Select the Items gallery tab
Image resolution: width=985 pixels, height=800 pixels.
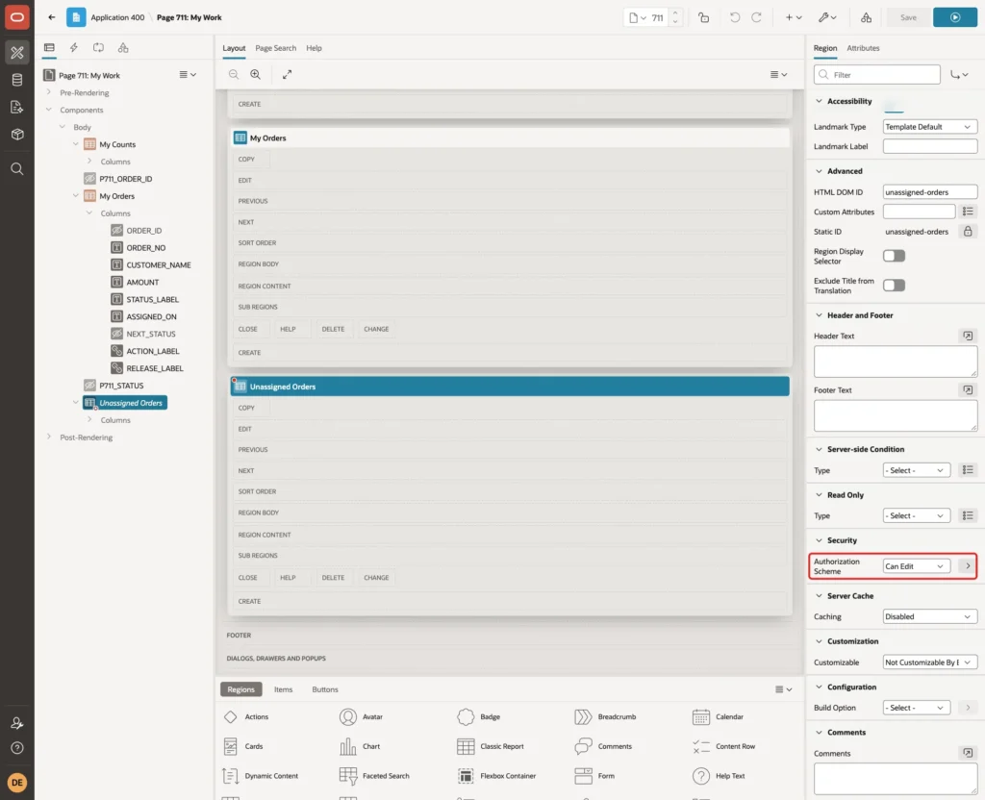[284, 689]
